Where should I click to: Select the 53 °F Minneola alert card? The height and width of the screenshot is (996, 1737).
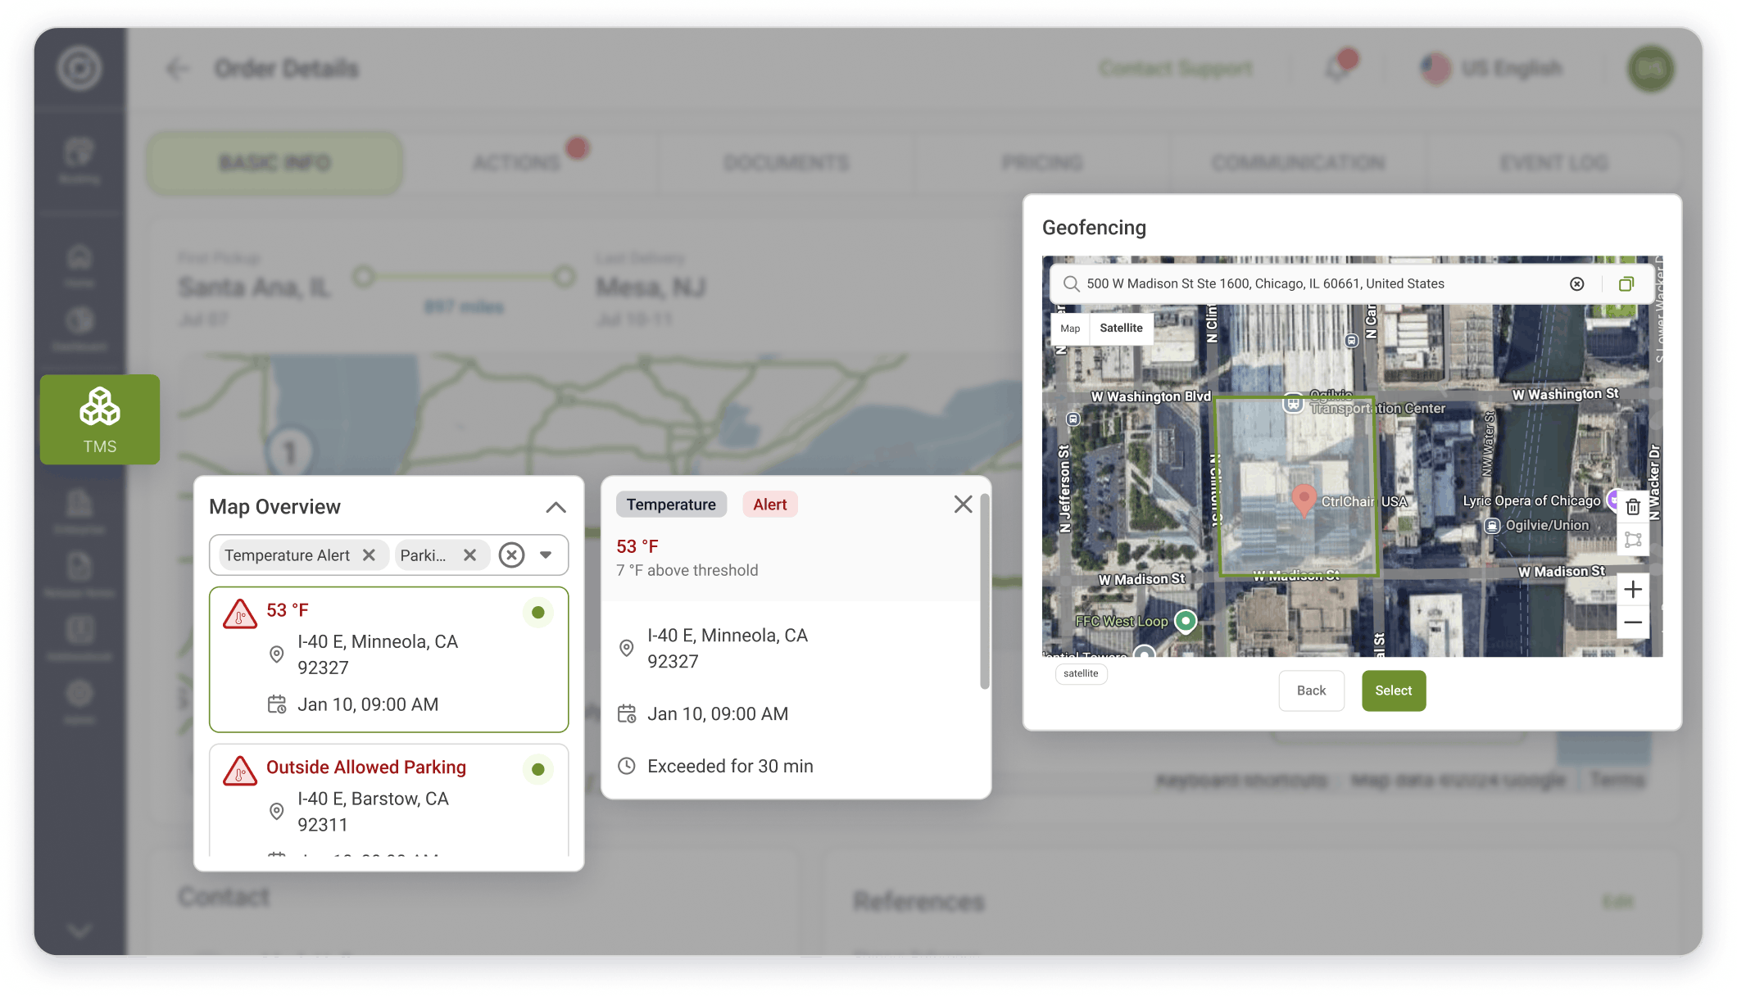[x=388, y=659]
